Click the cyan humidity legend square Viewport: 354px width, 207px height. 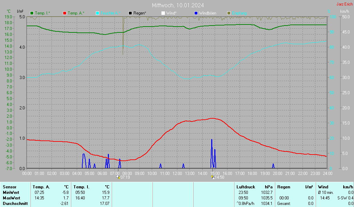point(97,13)
